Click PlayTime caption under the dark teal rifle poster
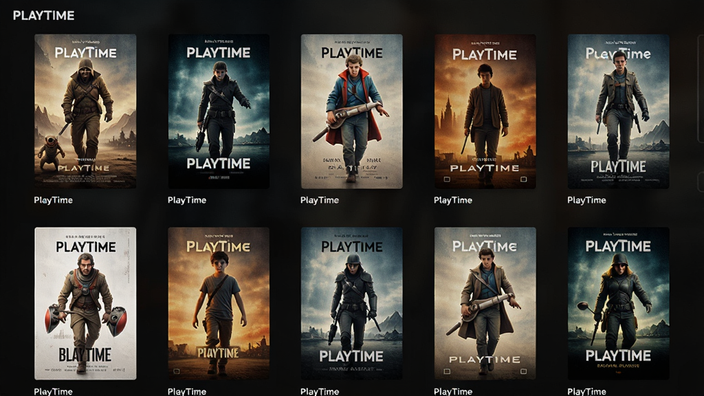 click(x=187, y=200)
